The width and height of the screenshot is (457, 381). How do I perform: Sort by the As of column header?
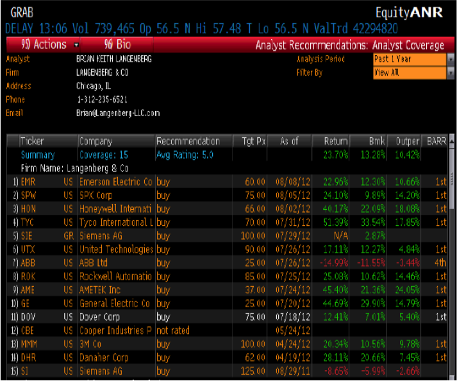click(290, 141)
